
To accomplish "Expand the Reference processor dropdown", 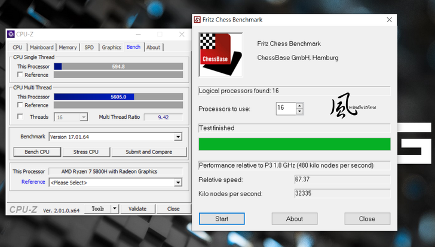I will pyautogui.click(x=178, y=183).
